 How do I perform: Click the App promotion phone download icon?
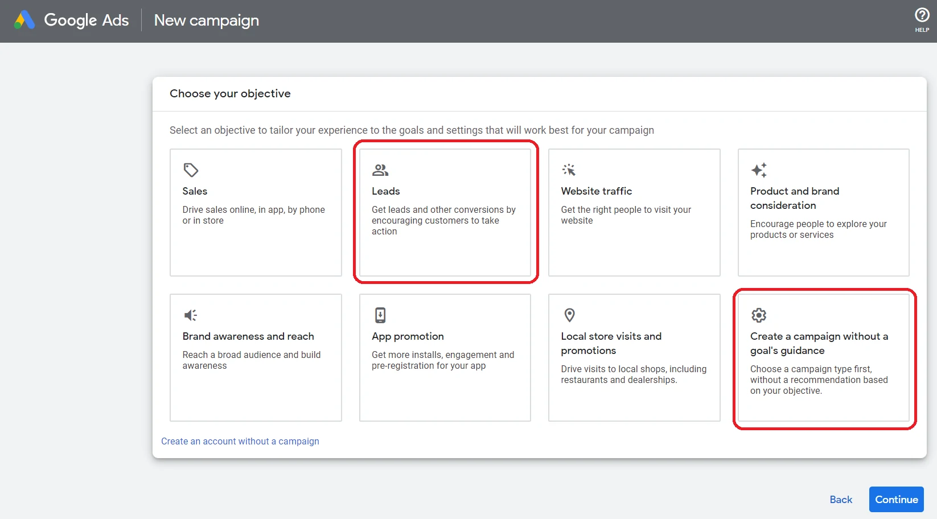(x=380, y=315)
